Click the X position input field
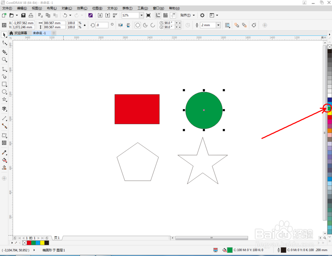The height and width of the screenshot is (256, 332). tap(24, 23)
